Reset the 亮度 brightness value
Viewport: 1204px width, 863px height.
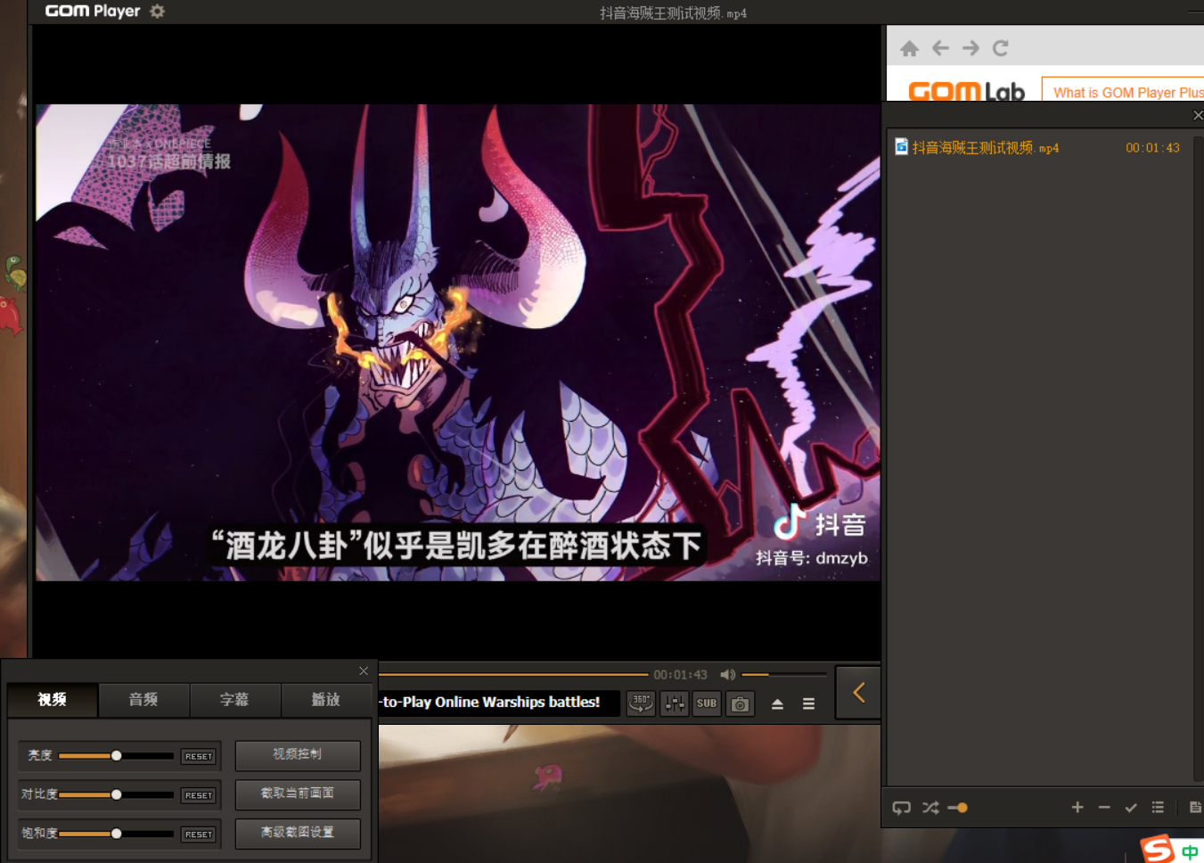(199, 756)
